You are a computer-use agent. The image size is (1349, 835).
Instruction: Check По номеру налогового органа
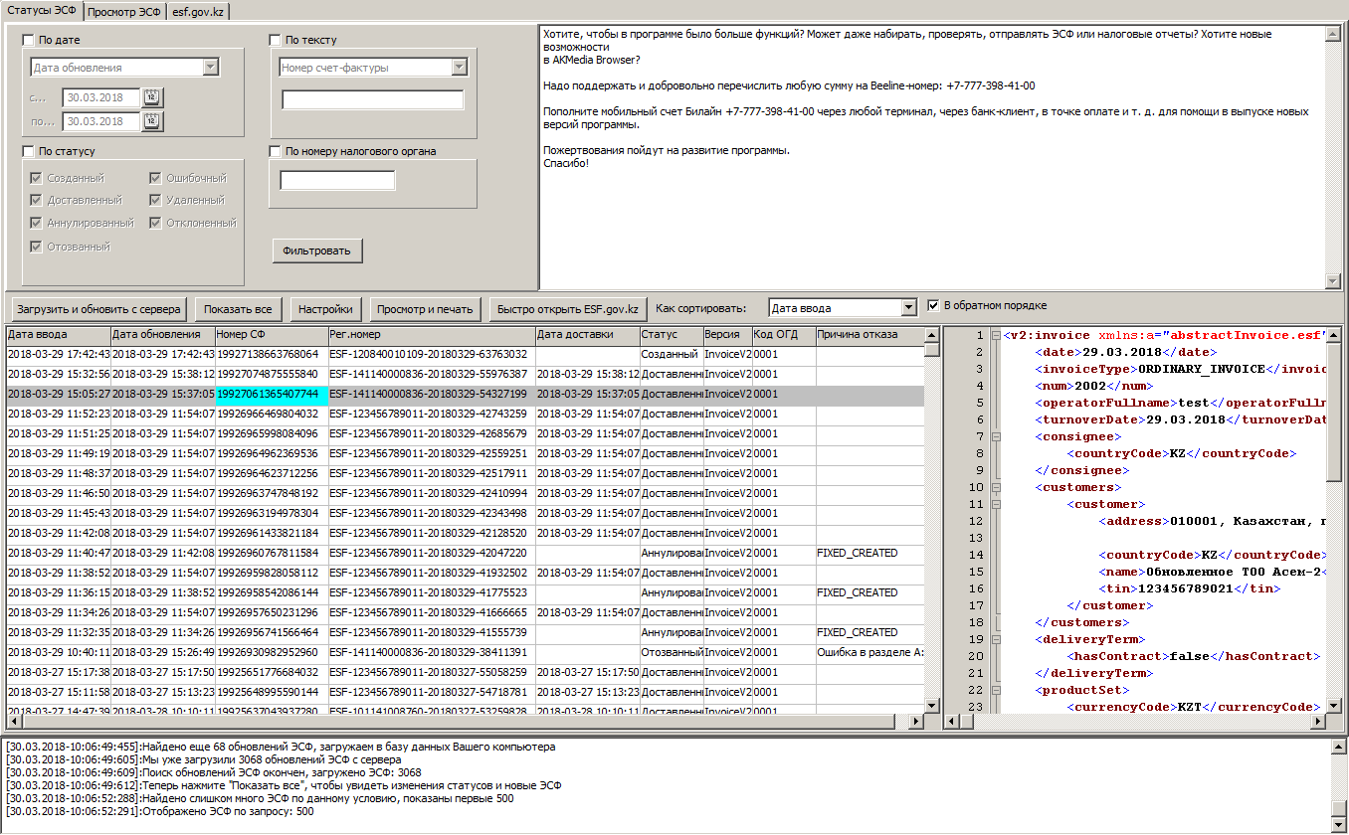pyautogui.click(x=276, y=152)
